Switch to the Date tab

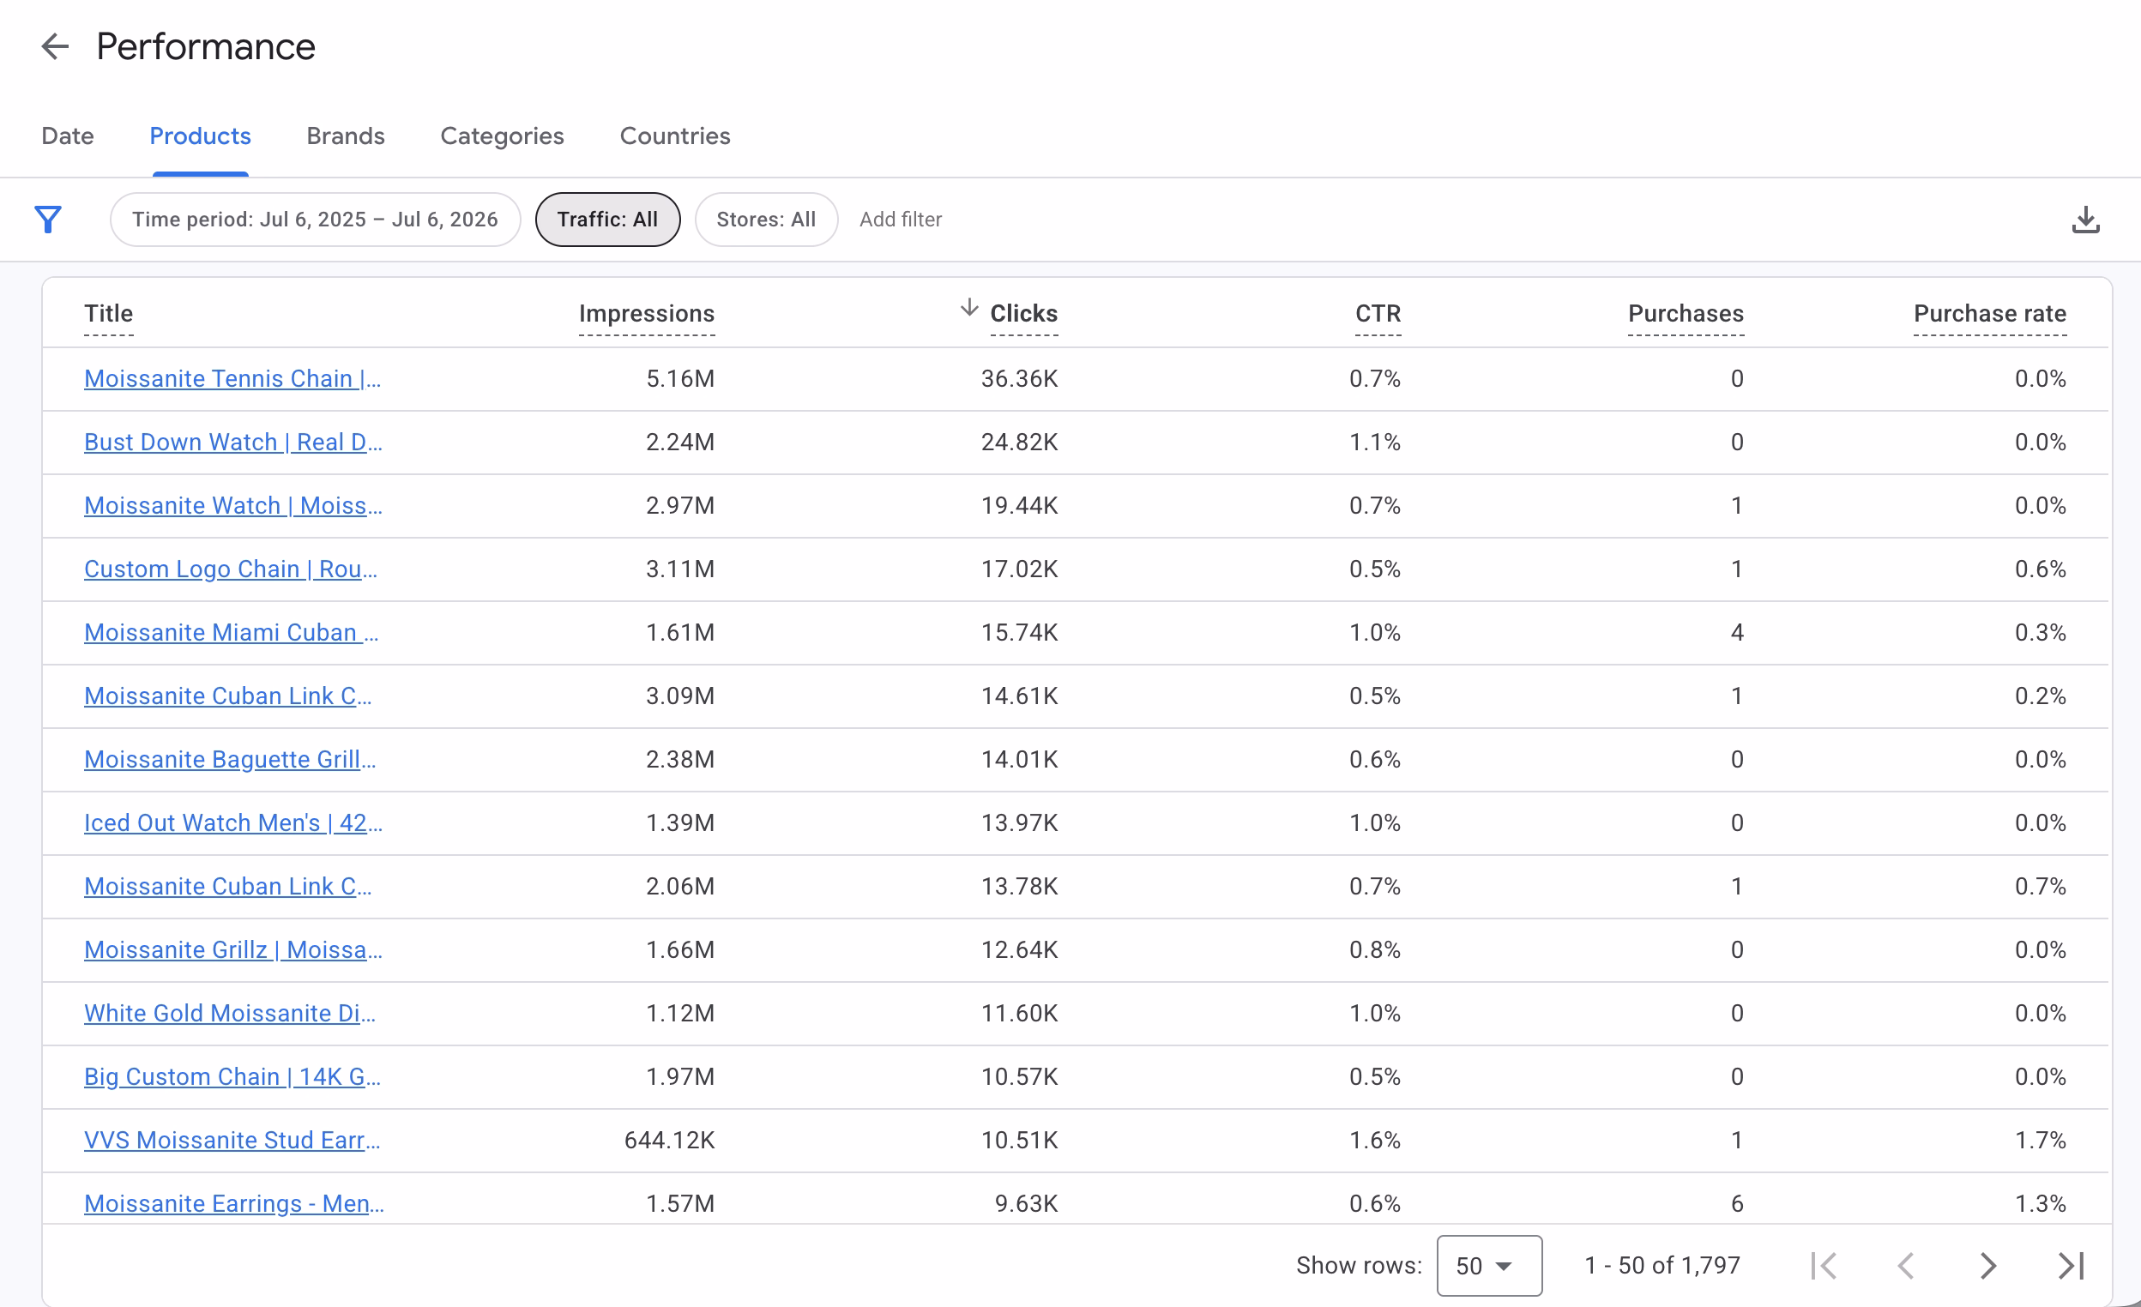(68, 136)
